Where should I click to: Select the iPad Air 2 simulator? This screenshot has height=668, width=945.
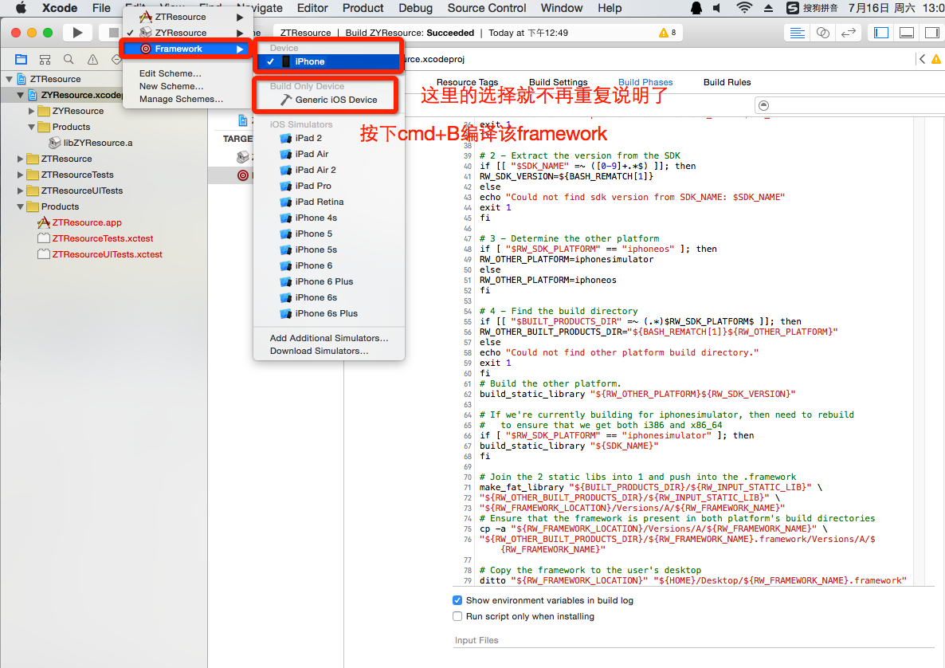click(329, 170)
